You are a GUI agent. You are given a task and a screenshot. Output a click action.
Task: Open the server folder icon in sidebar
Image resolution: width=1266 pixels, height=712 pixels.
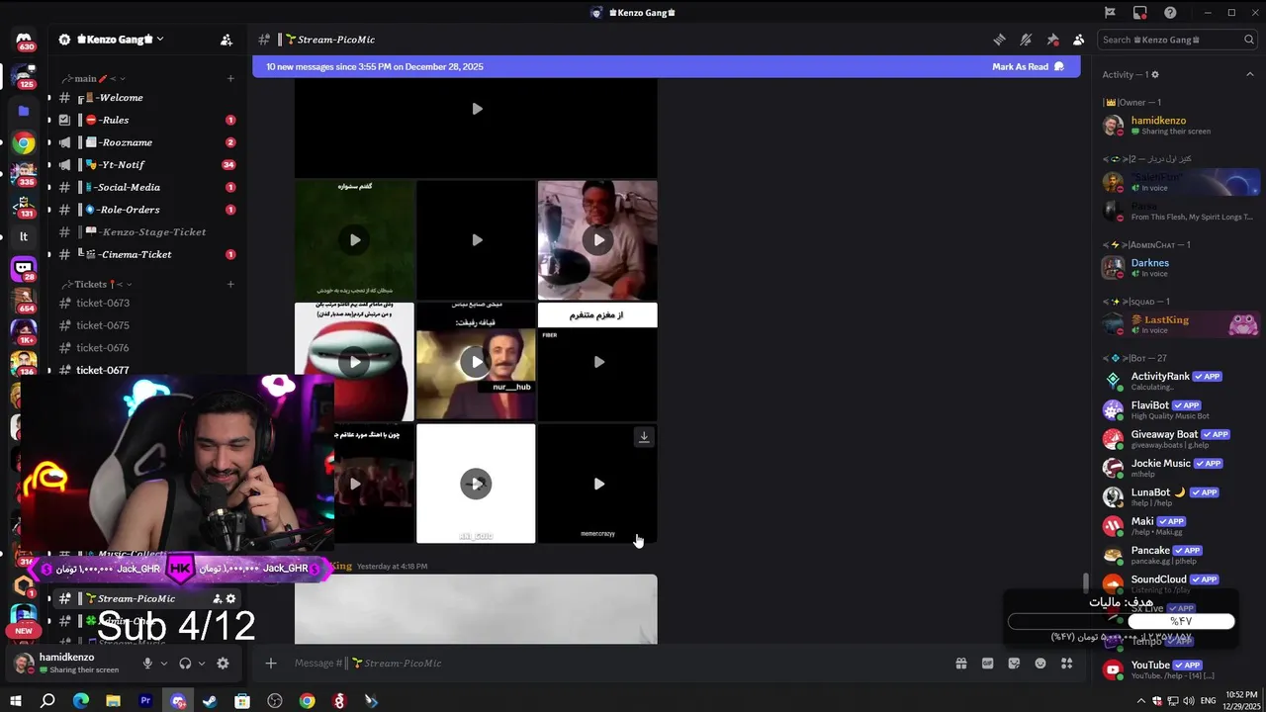(x=24, y=111)
